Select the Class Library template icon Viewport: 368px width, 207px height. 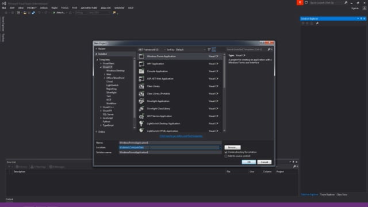(x=141, y=86)
